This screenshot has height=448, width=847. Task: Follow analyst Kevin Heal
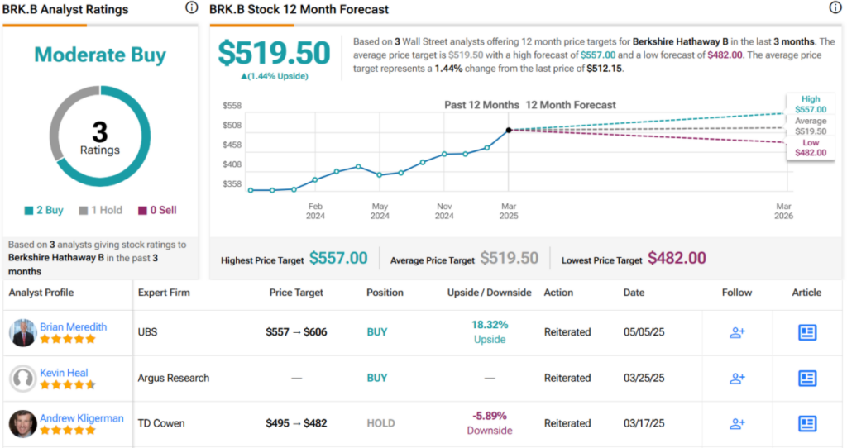point(737,379)
